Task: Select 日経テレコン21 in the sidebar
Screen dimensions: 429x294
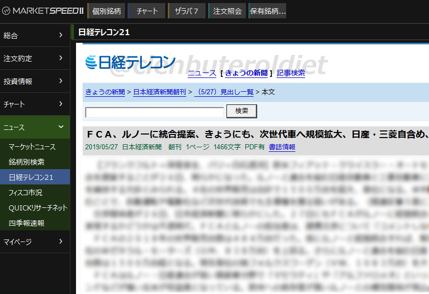Action: [35, 177]
